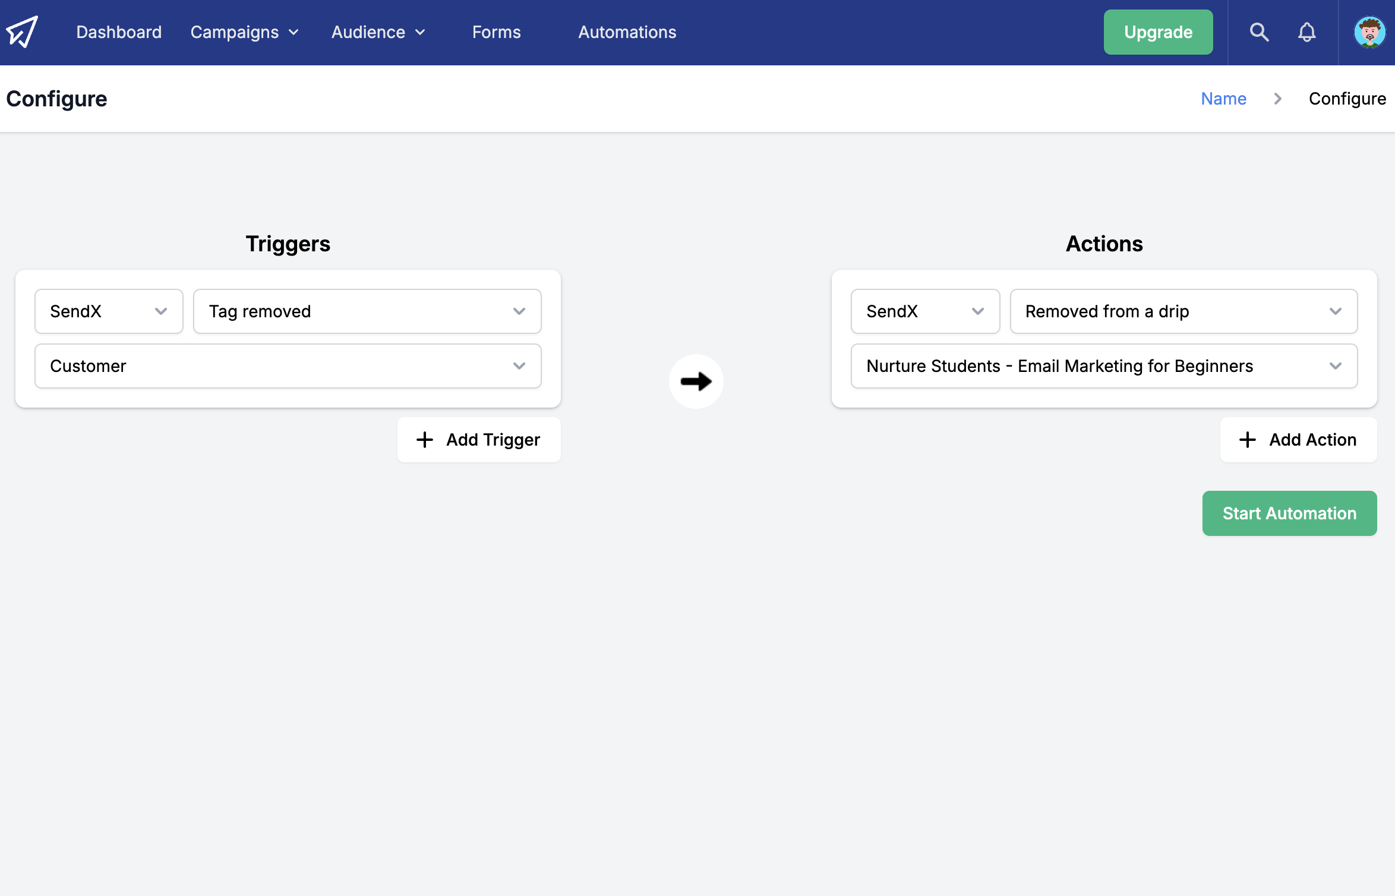Expand the action SendX source dropdown
The image size is (1395, 896).
coord(925,311)
